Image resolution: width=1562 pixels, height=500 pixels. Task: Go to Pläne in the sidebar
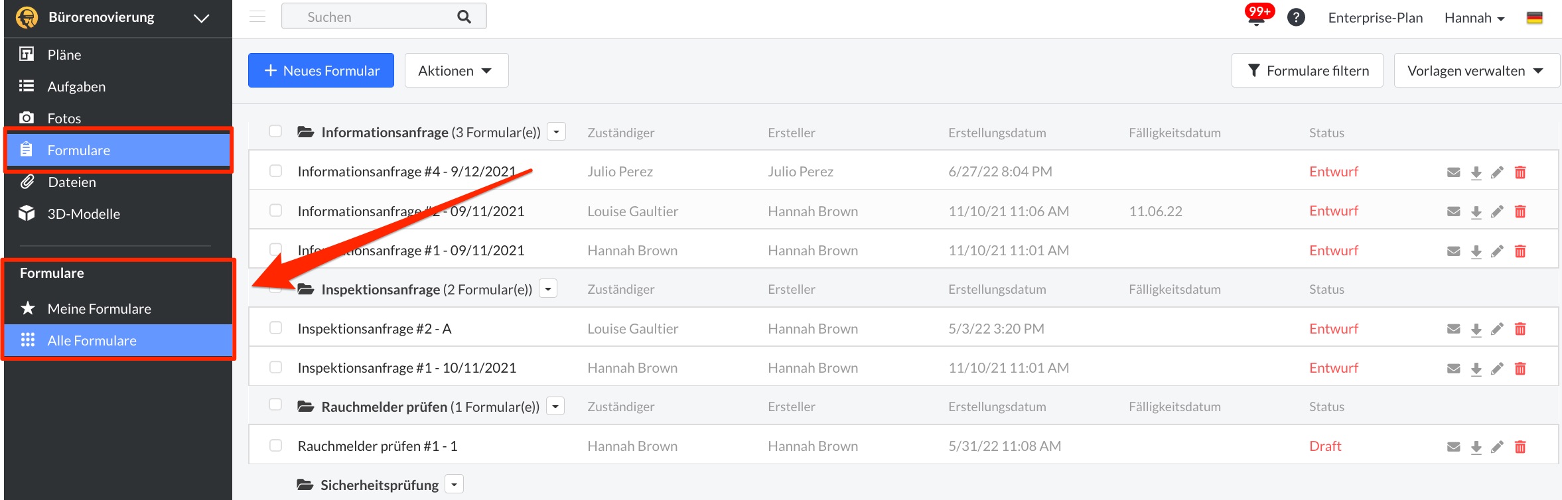click(x=64, y=54)
